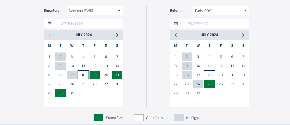Open the New York (EWR) departure dropdown
Image resolution: width=290 pixels, height=125 pixels.
(94, 11)
